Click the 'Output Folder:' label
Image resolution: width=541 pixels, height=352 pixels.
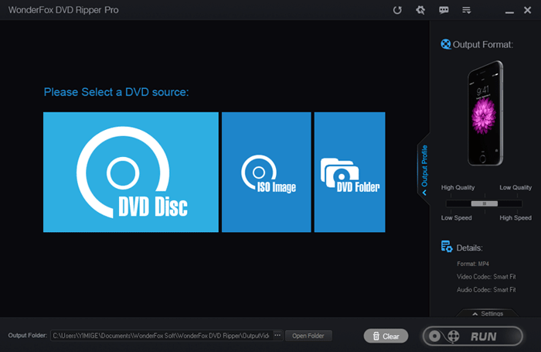point(28,335)
